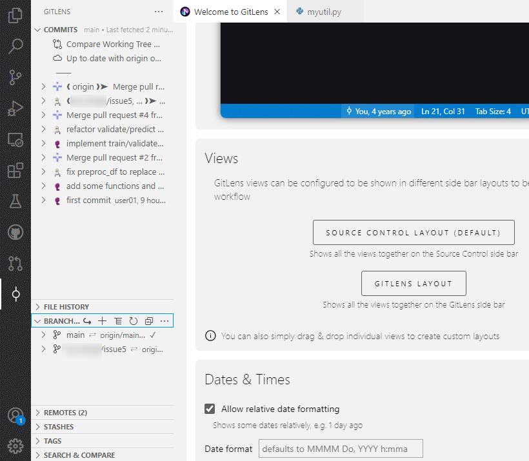Toggle the branches view layout icon
Viewport: 529px width, 461px height.
pyautogui.click(x=117, y=320)
